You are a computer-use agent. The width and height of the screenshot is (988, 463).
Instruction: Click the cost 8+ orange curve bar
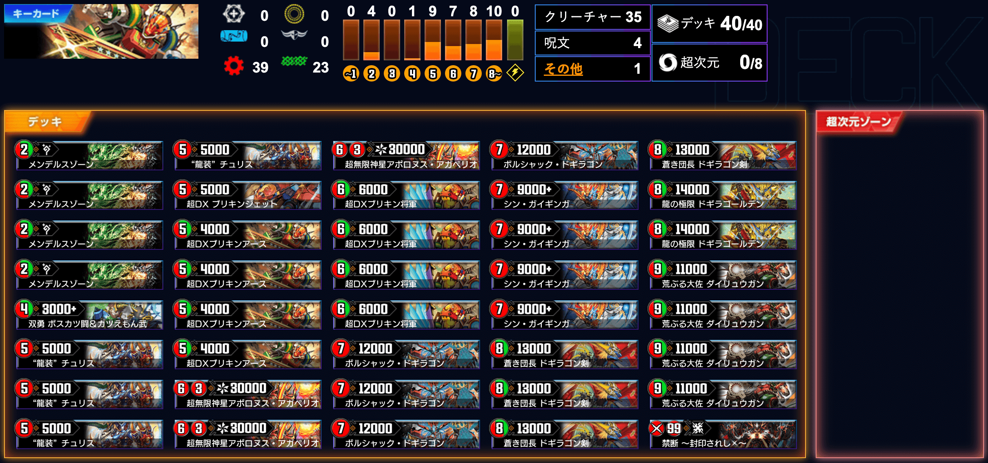tap(494, 40)
